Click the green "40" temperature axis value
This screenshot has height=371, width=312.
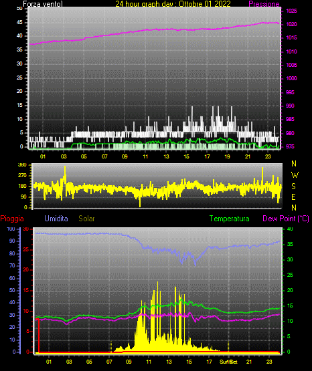coord(290,229)
